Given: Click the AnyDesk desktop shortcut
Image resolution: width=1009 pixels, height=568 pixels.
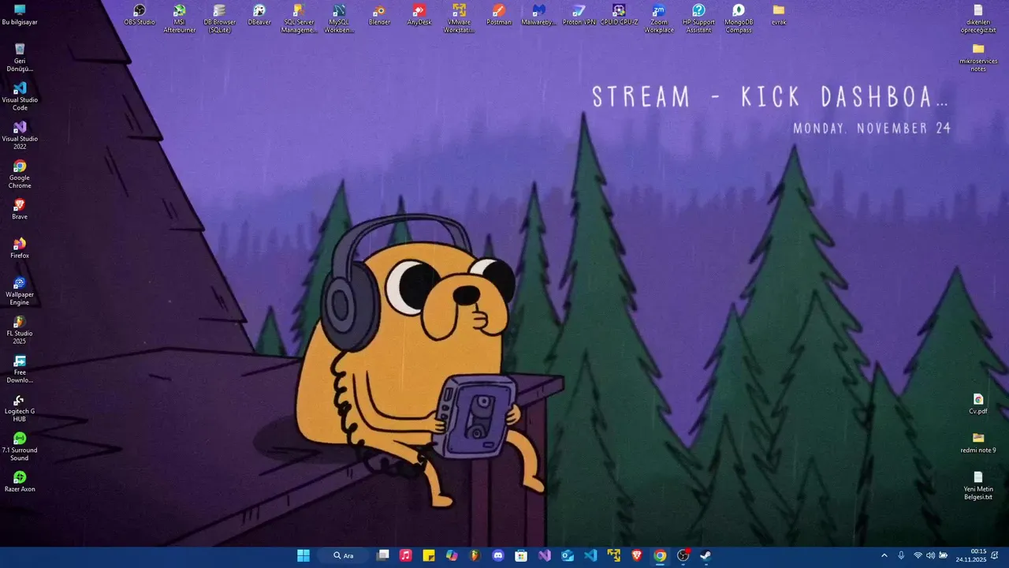Looking at the screenshot, I should point(419,15).
